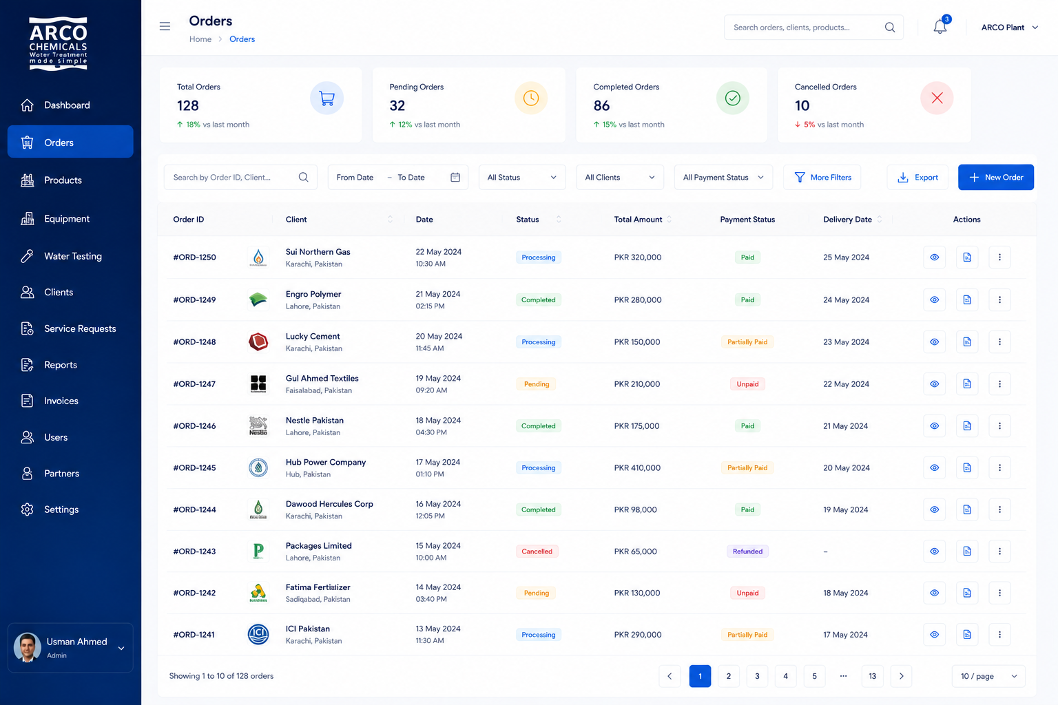Open the All Status dropdown

(522, 178)
